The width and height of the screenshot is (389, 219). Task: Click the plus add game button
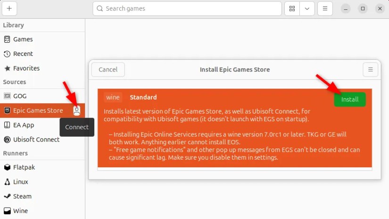[9, 8]
